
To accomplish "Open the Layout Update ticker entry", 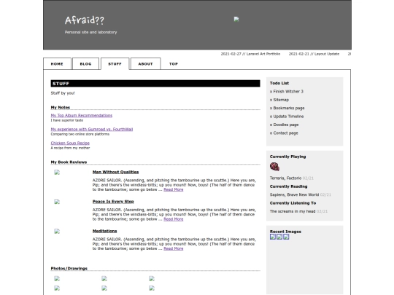I will [314, 54].
